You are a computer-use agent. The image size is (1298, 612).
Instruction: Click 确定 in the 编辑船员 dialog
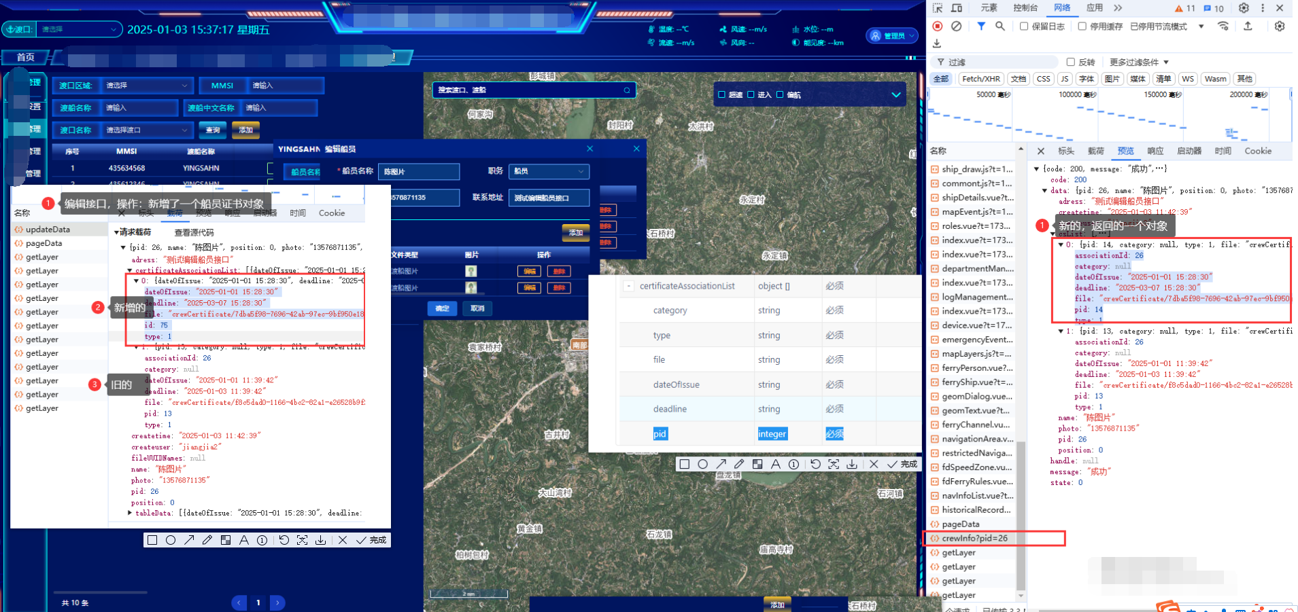click(x=442, y=308)
